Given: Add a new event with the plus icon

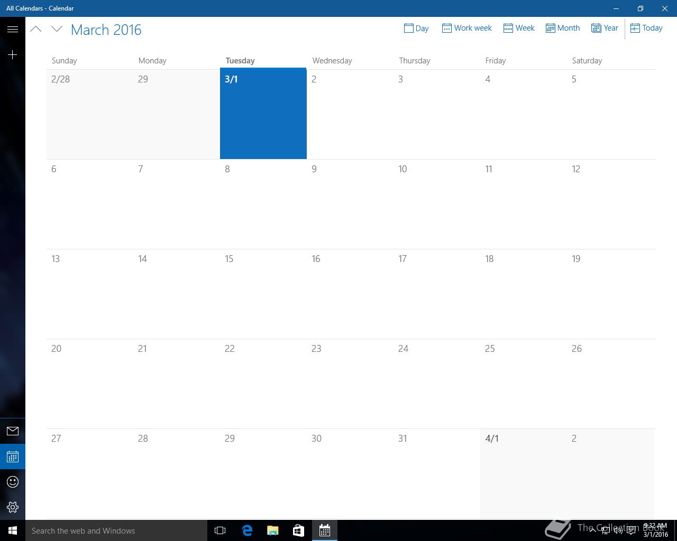Looking at the screenshot, I should click(13, 54).
